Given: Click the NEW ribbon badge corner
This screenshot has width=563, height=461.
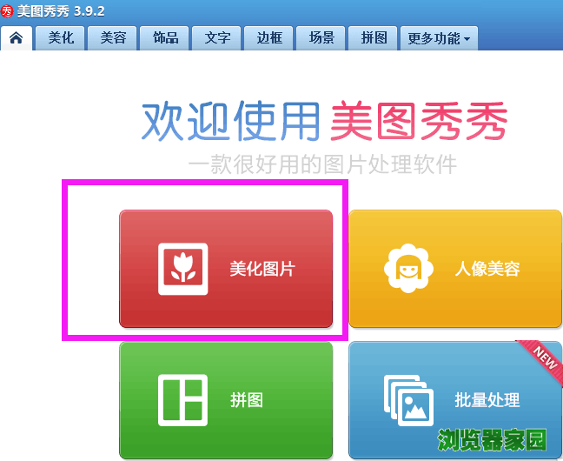Looking at the screenshot, I should point(542,360).
